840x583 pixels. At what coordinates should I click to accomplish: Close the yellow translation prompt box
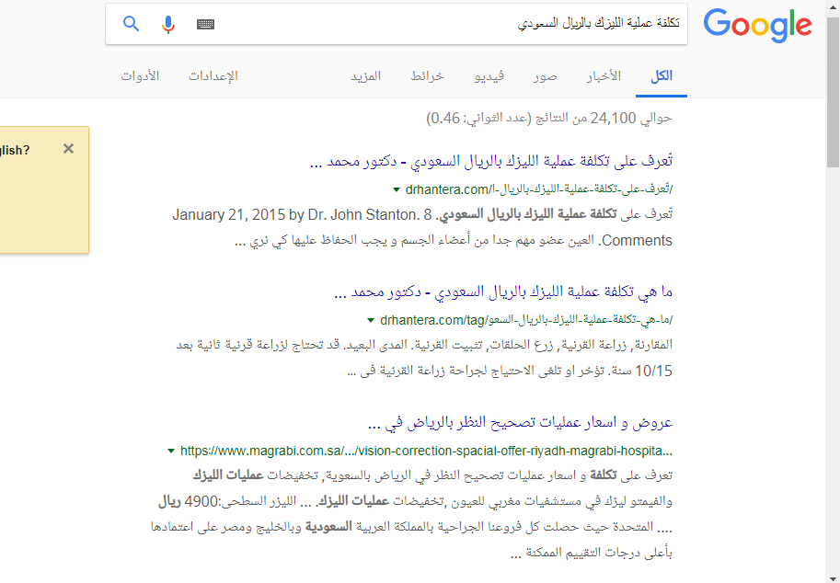(x=69, y=149)
